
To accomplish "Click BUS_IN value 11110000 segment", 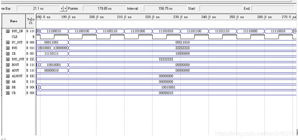I will (x=250, y=31).
